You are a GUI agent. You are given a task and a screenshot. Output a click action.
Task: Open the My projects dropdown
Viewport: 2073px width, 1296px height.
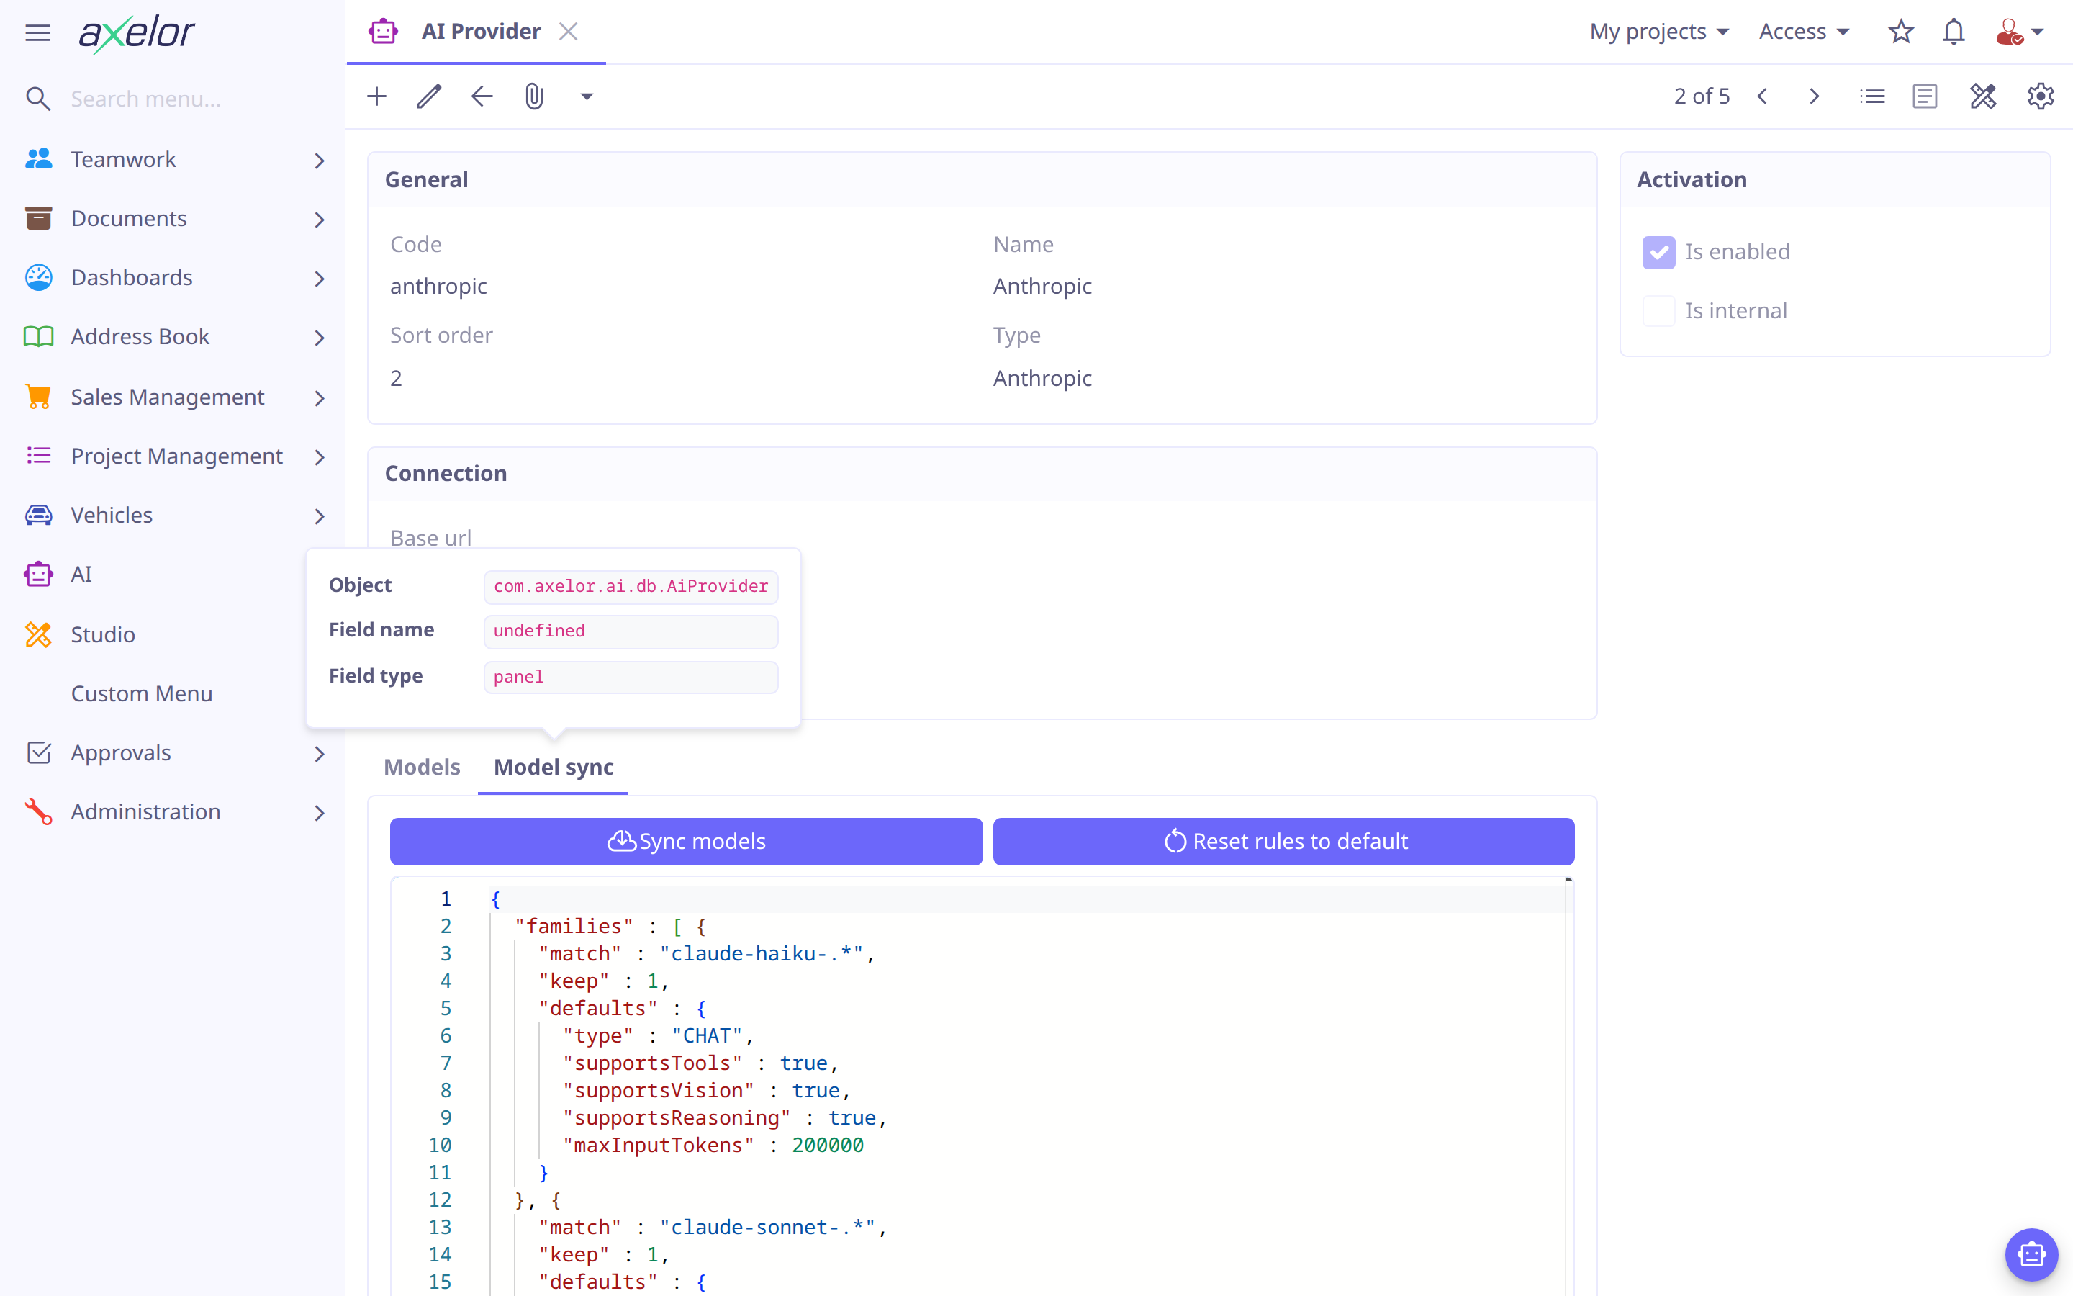click(1659, 32)
